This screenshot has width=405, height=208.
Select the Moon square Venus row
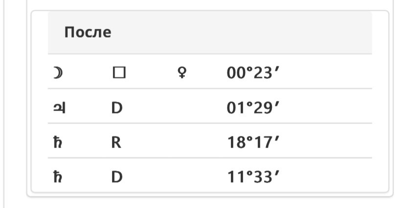click(210, 72)
